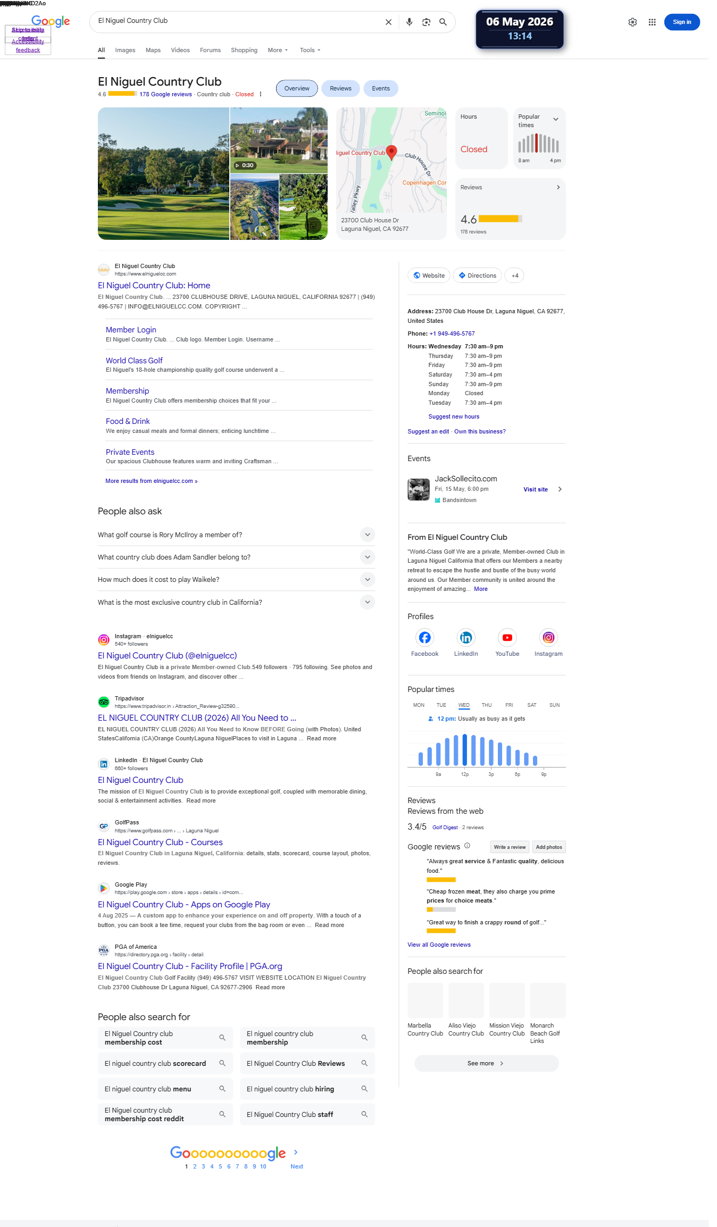The height and width of the screenshot is (1227, 717).
Task: Click the Google Play favicon in result
Action: point(104,888)
